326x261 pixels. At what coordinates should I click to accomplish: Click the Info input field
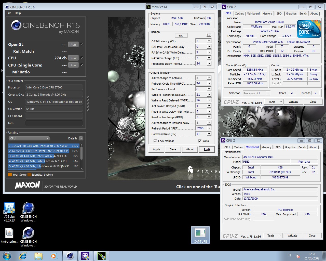click(54, 123)
